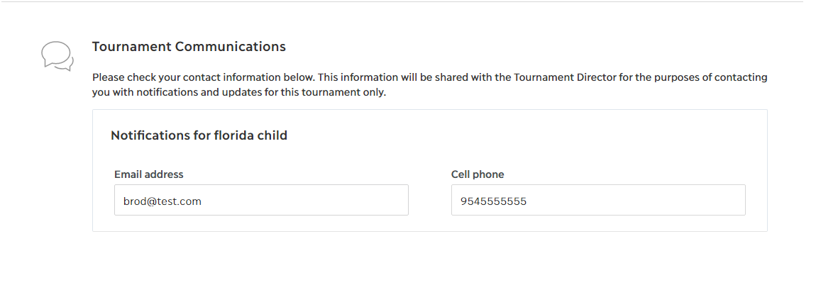
Task: Focus the Cell phone input field
Action: coord(598,200)
